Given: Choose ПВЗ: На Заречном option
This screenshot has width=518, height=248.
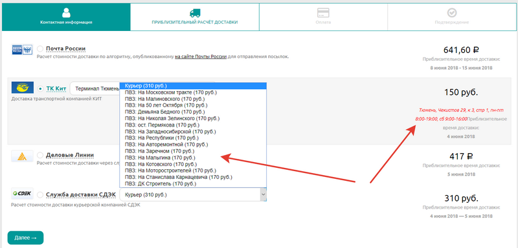Looking at the screenshot, I should [193, 151].
